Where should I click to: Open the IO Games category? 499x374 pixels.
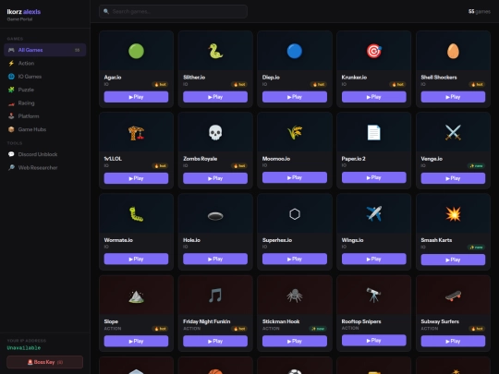[45, 77]
